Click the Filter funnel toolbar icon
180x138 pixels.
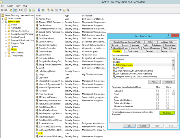(60, 10)
